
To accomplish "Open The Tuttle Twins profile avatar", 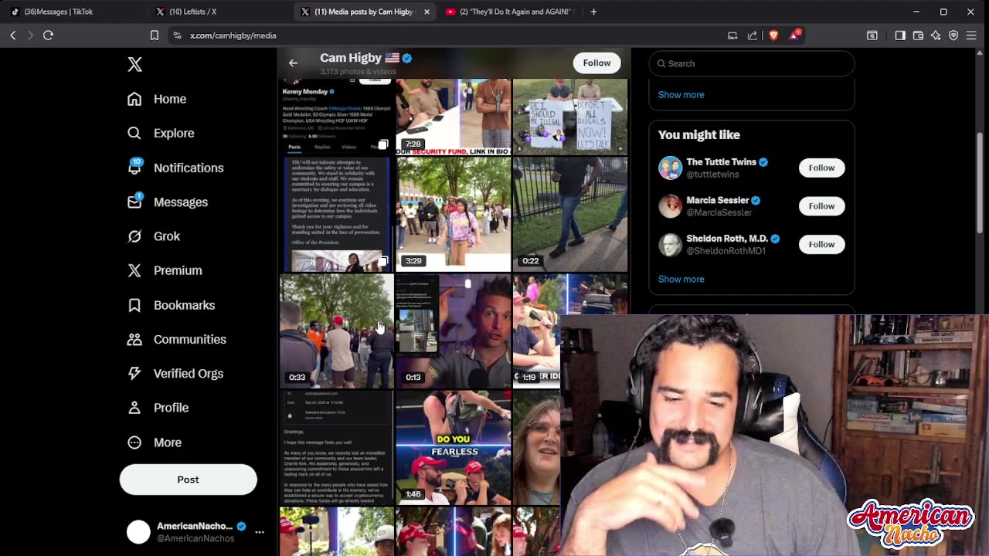I will (x=670, y=168).
